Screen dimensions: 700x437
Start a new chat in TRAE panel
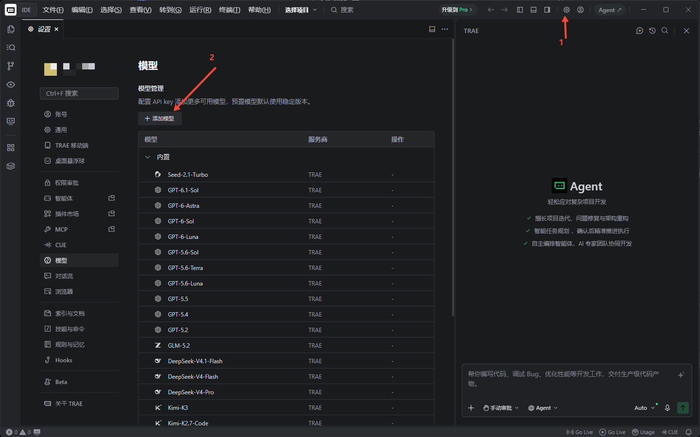point(640,31)
